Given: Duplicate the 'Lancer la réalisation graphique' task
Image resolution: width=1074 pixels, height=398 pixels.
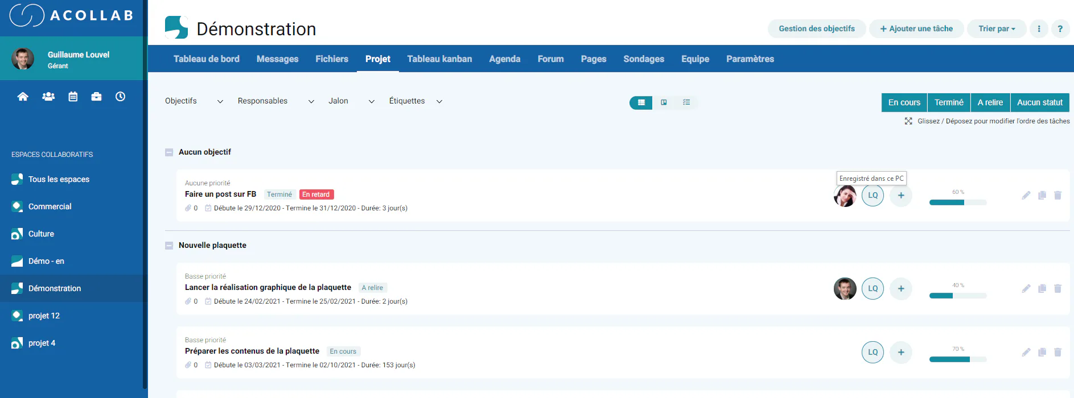Looking at the screenshot, I should coord(1042,288).
